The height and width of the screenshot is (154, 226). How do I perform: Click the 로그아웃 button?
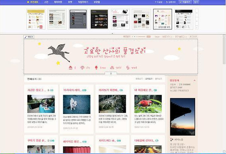tap(193, 37)
